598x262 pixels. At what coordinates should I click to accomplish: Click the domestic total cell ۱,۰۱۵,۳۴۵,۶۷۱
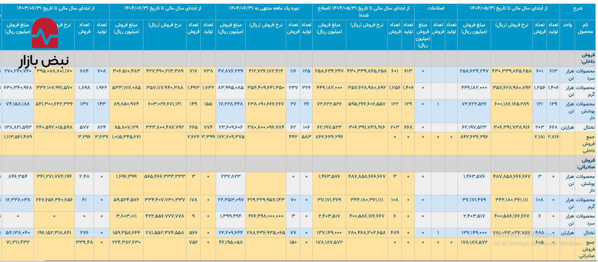126,137
